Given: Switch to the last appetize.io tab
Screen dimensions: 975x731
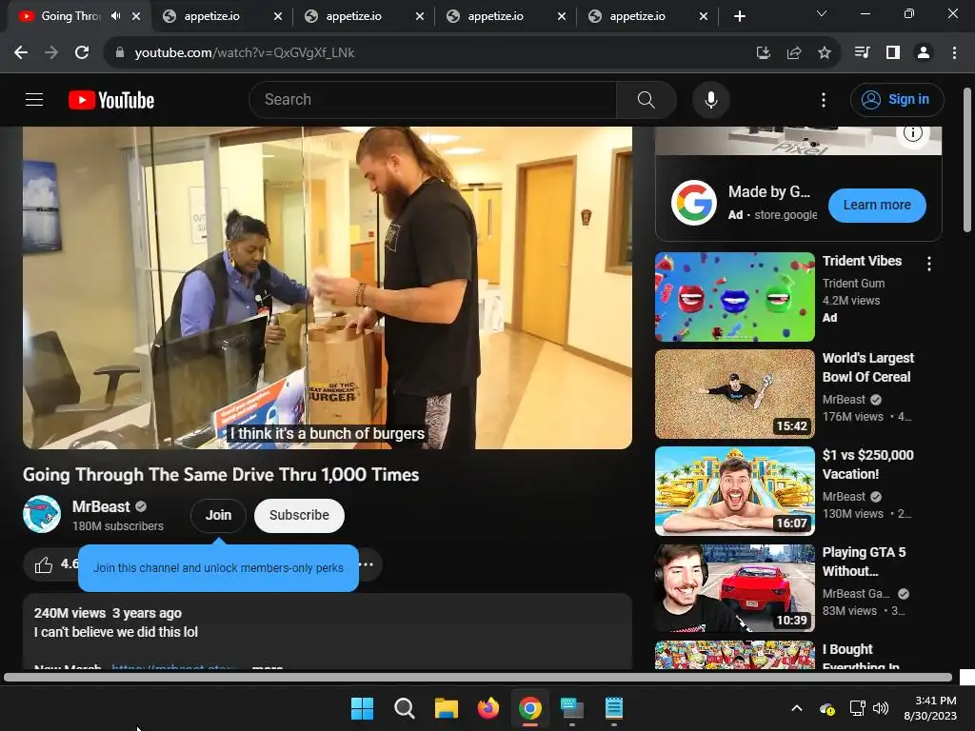Looking at the screenshot, I should point(637,16).
